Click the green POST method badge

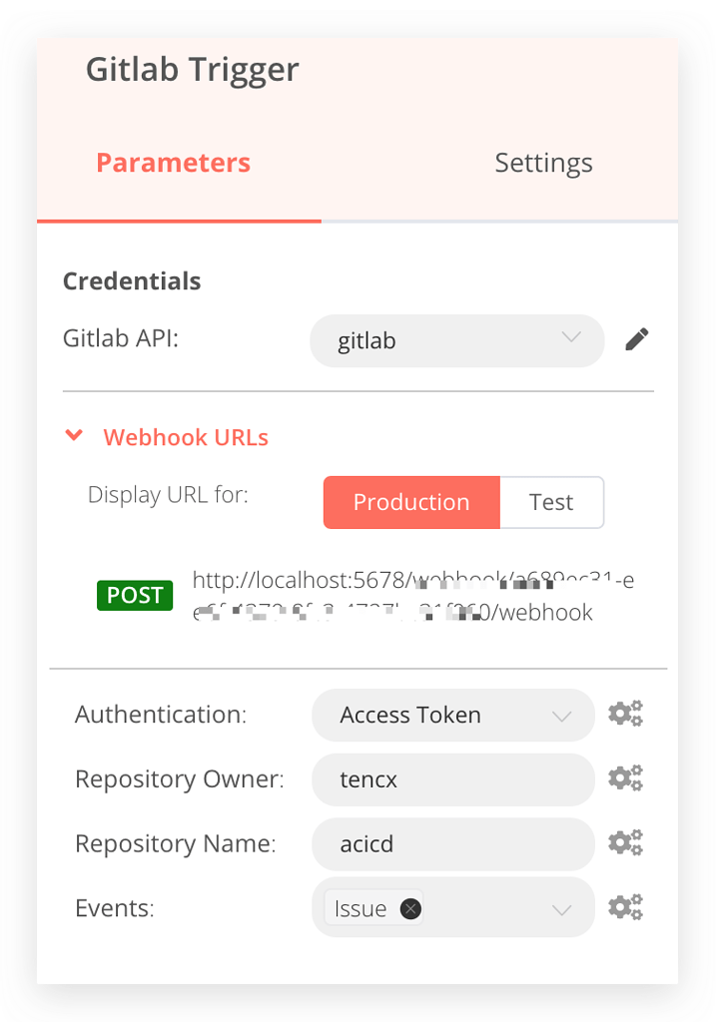coord(135,596)
